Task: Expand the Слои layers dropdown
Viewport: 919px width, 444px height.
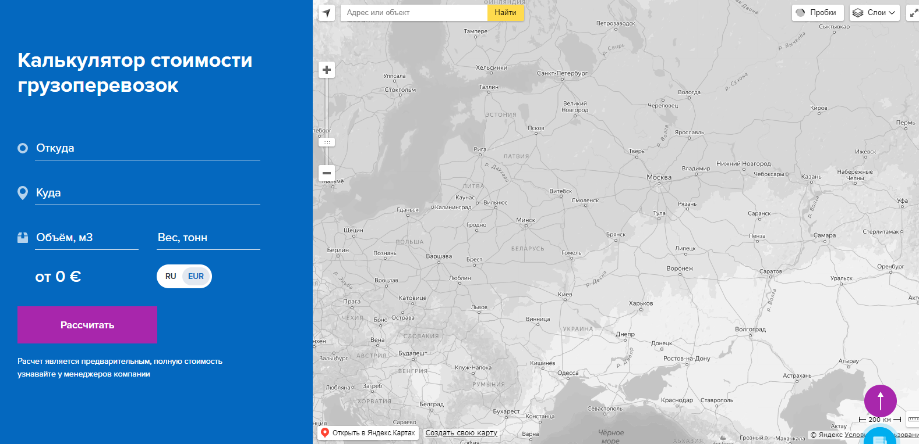Action: coord(874,13)
